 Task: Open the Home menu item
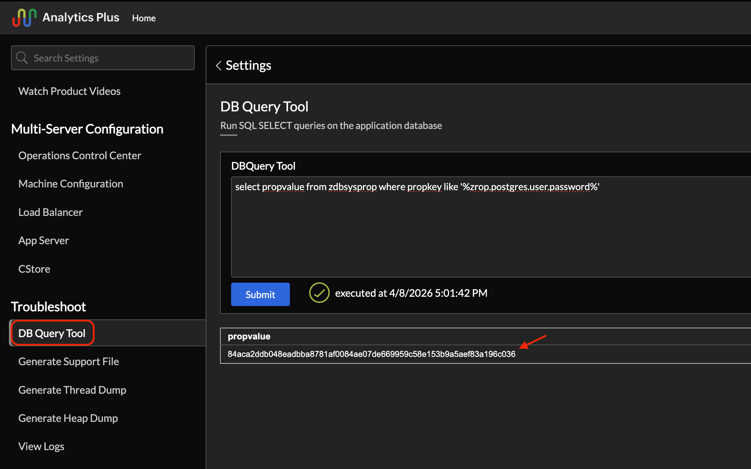pos(144,18)
